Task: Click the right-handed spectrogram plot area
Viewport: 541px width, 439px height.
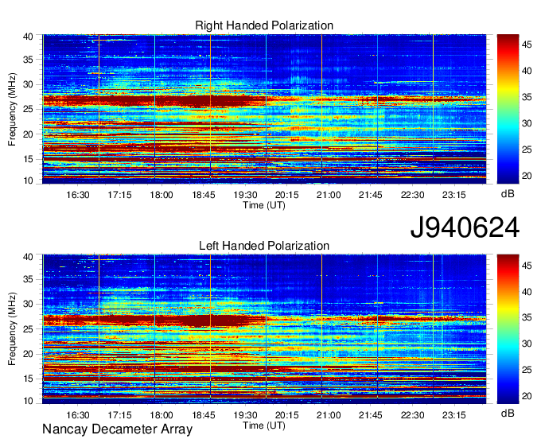Action: click(264, 109)
